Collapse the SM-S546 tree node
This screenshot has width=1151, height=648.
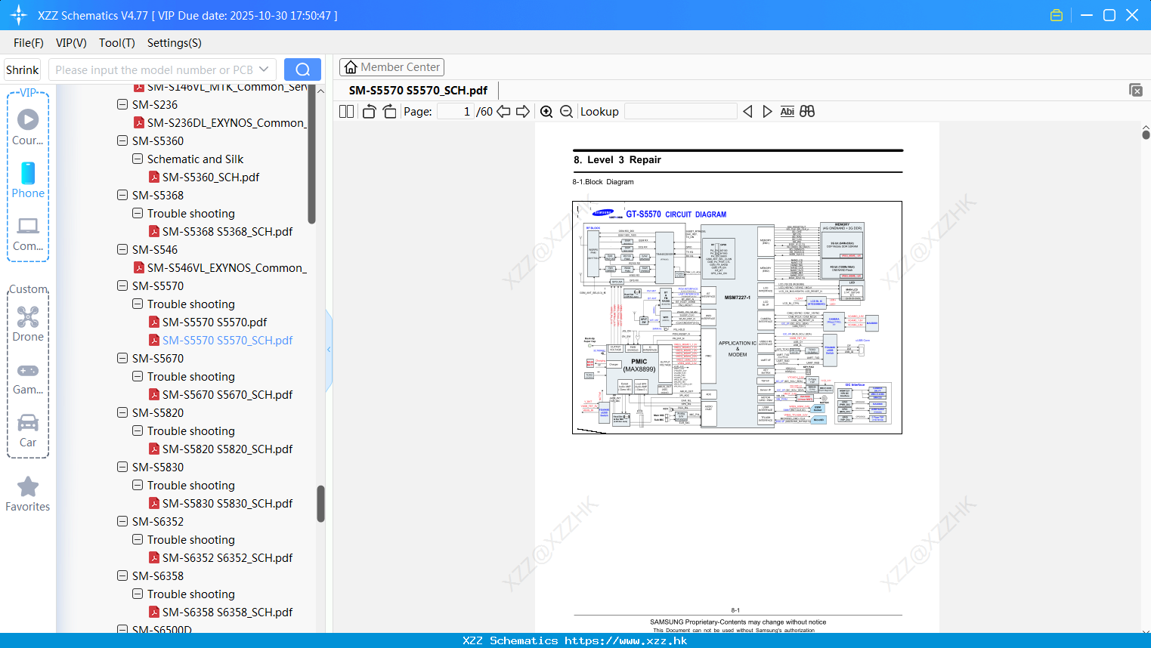point(122,249)
